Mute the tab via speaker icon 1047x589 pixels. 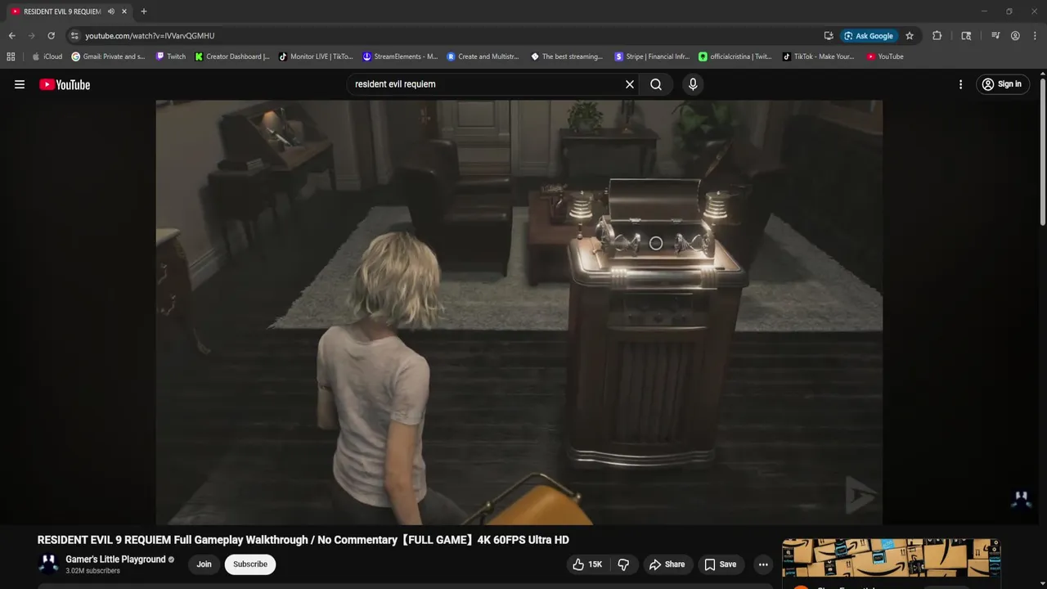110,11
